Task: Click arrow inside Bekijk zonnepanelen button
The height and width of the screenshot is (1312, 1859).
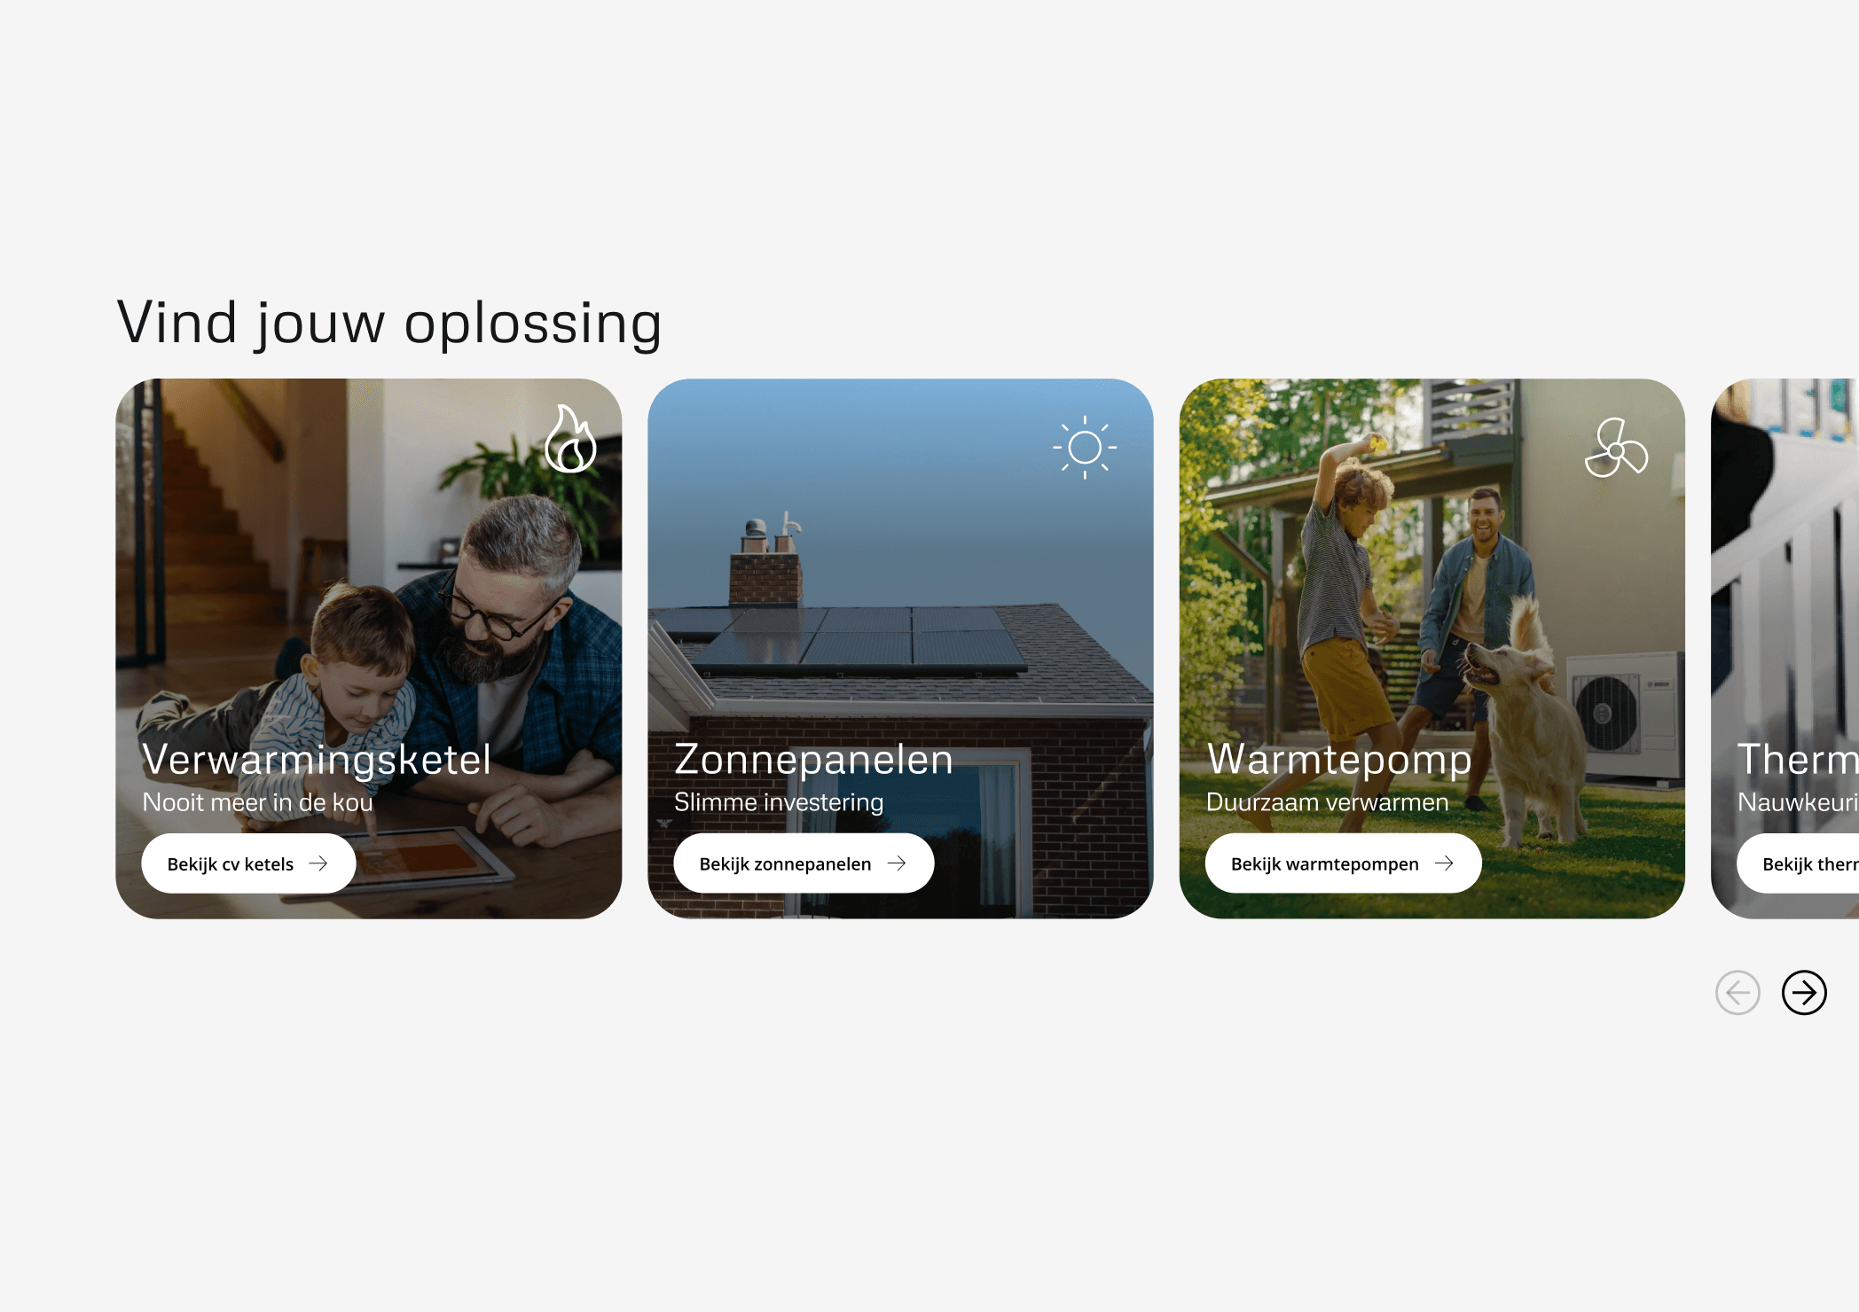Action: 897,863
